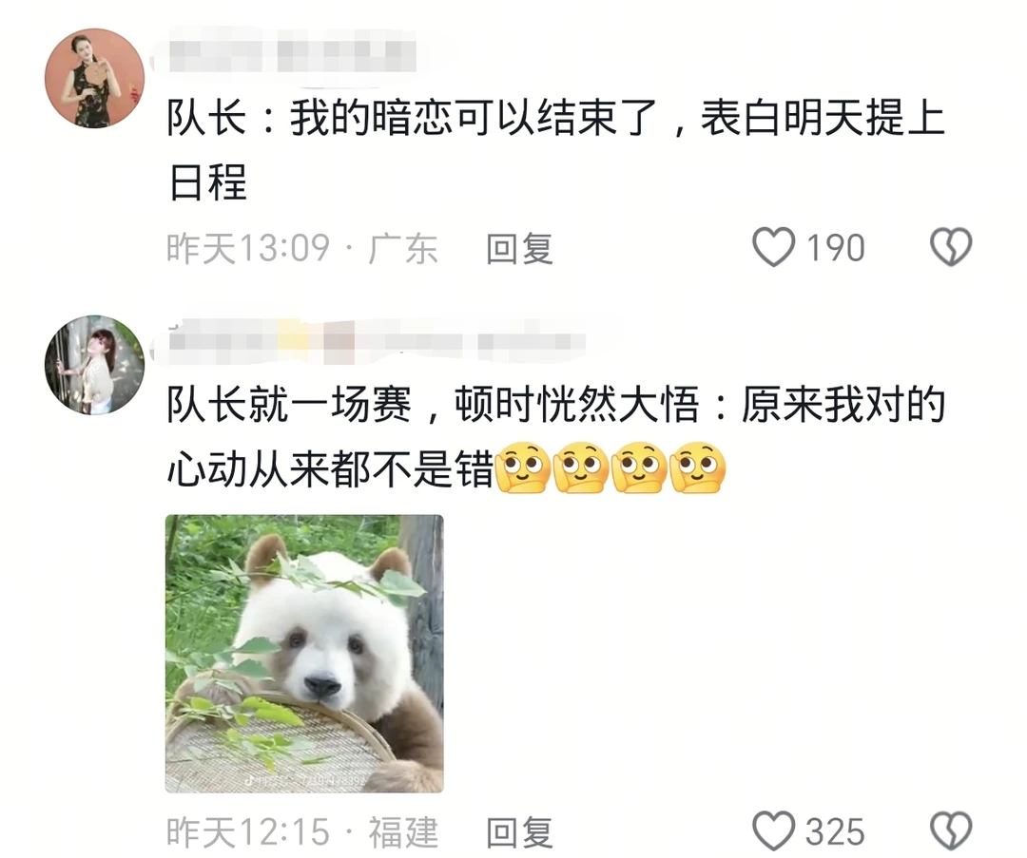Image resolution: width=1027 pixels, height=858 pixels.
Task: Tap the heart icon beside 325
Action: pyautogui.click(x=773, y=831)
